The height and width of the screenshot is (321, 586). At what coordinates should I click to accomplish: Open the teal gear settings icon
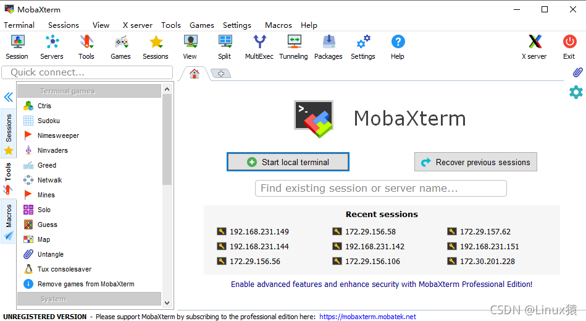point(576,92)
